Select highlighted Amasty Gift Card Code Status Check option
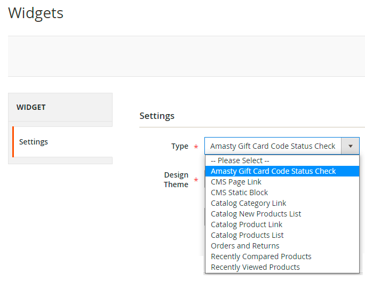 pos(273,171)
